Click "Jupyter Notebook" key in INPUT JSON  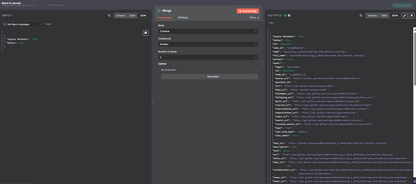[18, 39]
